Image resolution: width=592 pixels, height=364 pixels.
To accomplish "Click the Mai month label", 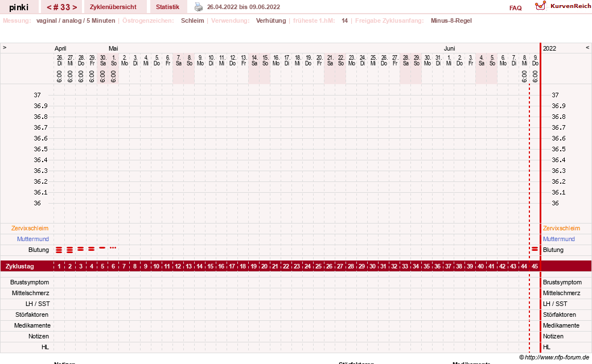I will click(x=113, y=48).
